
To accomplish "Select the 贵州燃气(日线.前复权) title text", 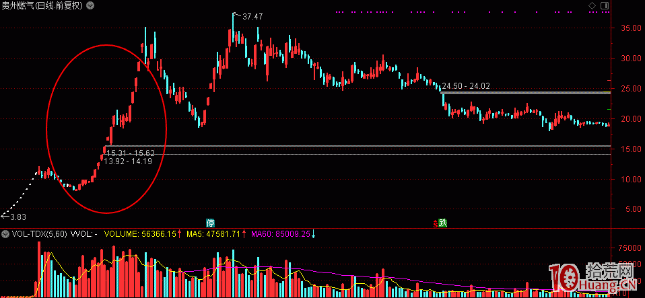I will coord(42,6).
